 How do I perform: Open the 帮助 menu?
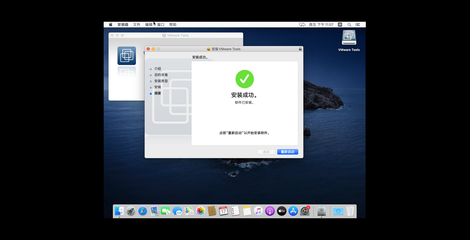pos(173,25)
